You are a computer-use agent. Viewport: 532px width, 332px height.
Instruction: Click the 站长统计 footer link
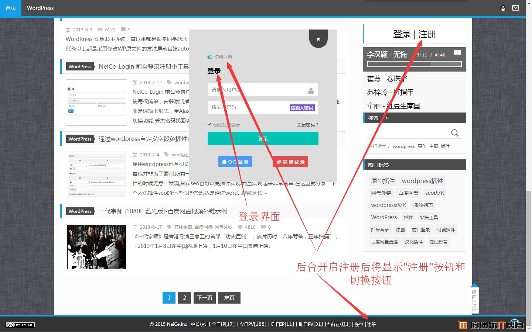(x=200, y=324)
